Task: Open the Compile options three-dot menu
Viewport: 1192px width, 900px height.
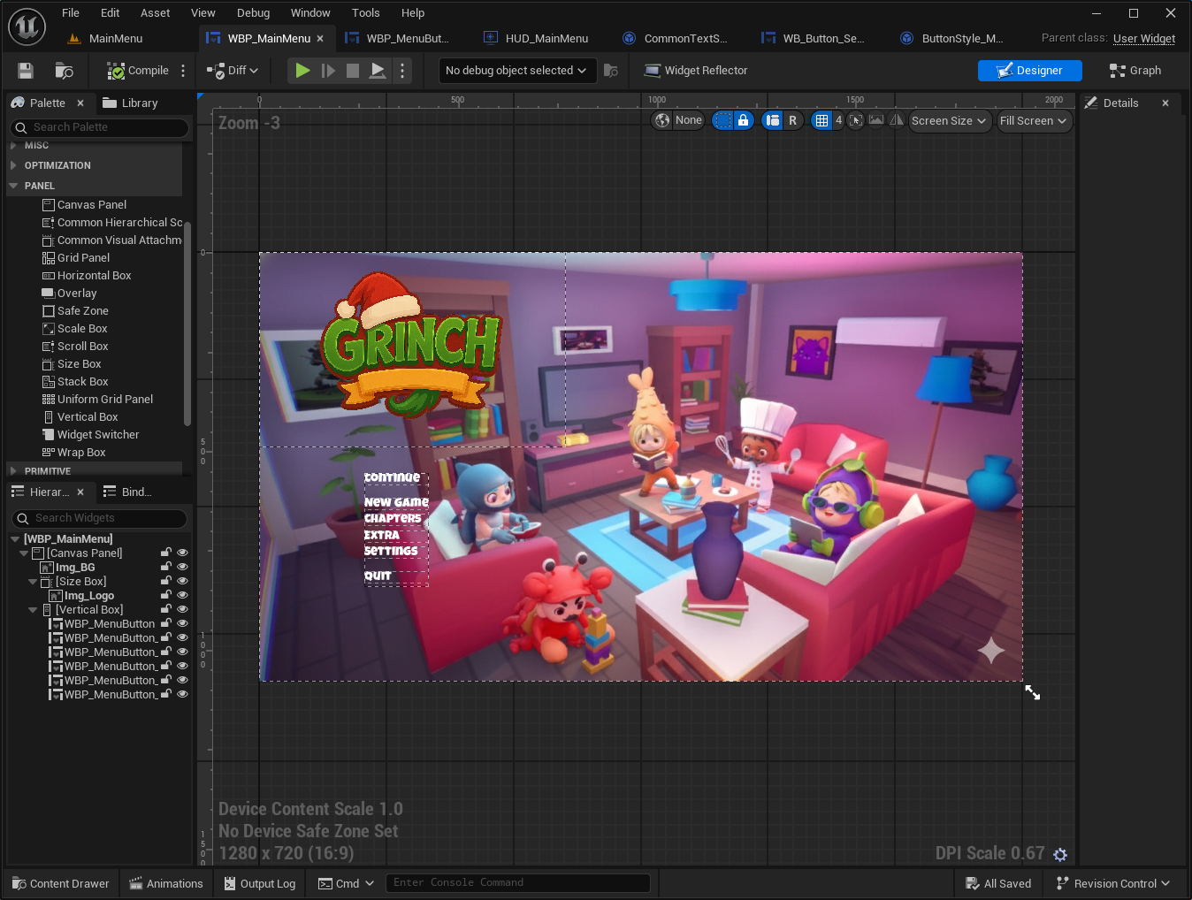Action: [x=183, y=71]
